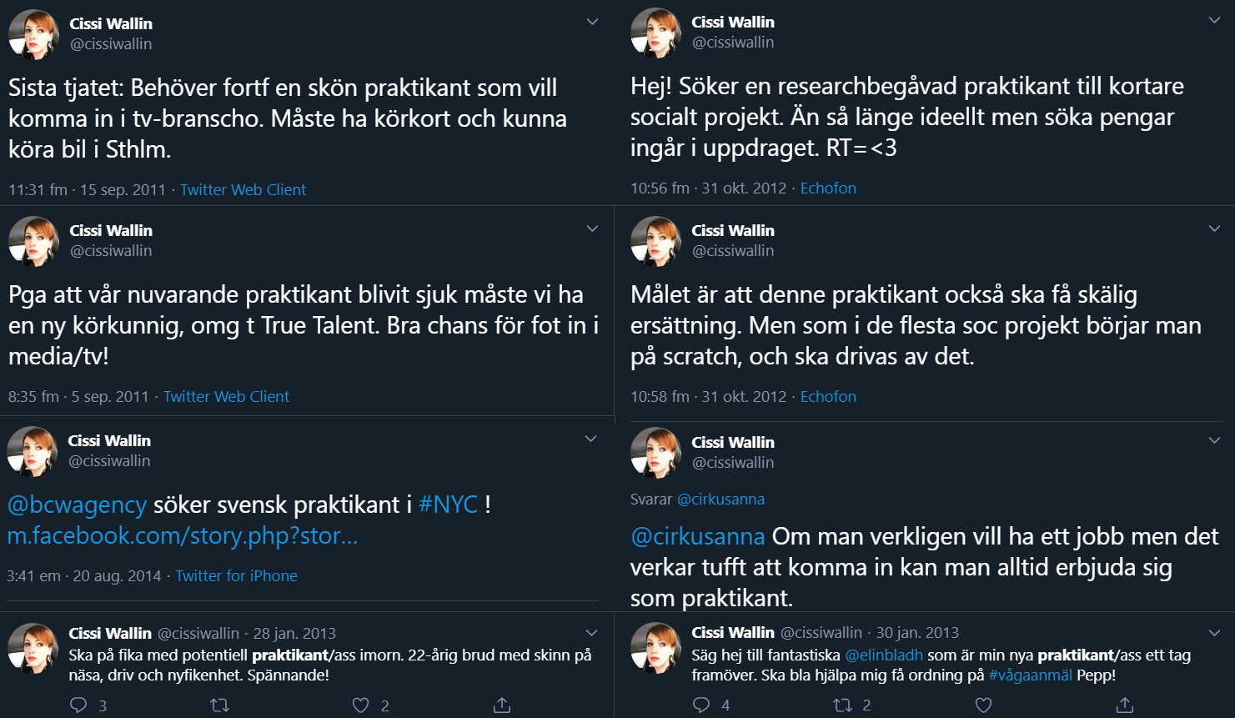Viewport: 1235px width, 718px height.
Task: Click Cissi Wallin avatar on 'Sista tjatet' tweet
Action: pyautogui.click(x=33, y=34)
